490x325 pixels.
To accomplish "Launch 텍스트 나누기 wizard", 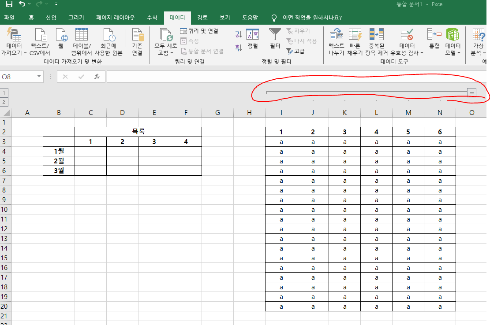I will (336, 42).
